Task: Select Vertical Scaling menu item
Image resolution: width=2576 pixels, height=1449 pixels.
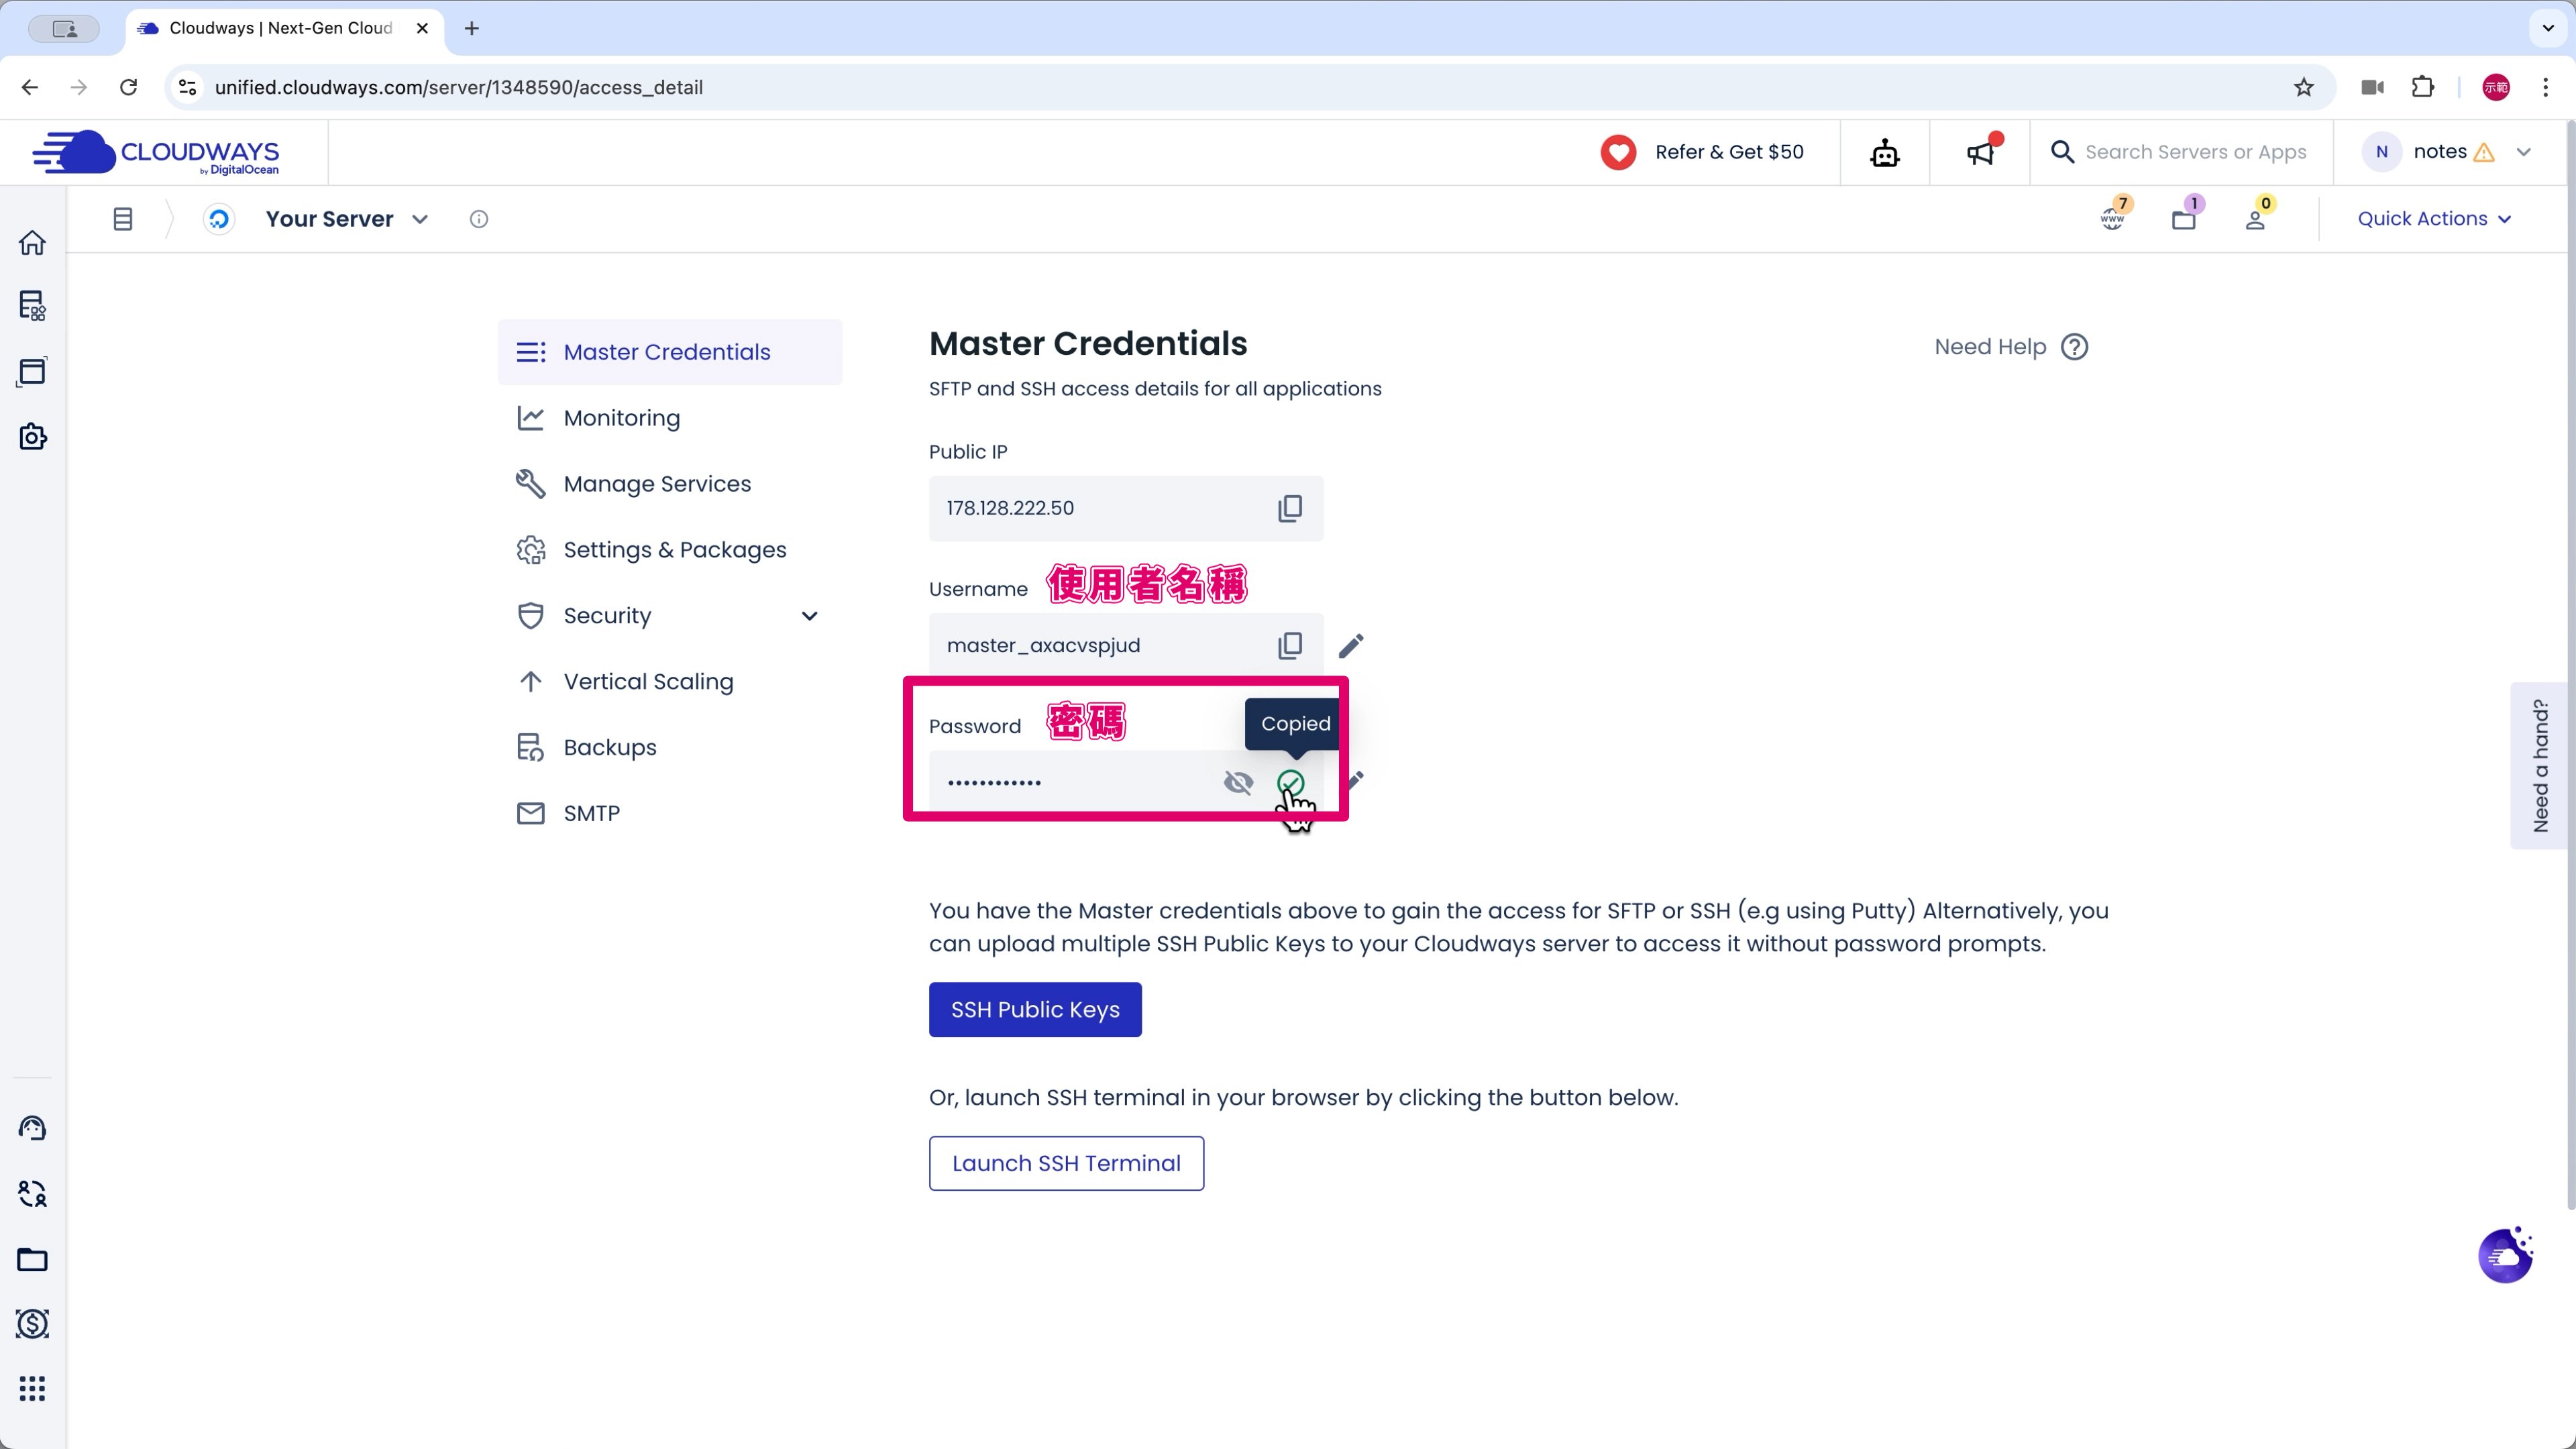Action: (648, 681)
